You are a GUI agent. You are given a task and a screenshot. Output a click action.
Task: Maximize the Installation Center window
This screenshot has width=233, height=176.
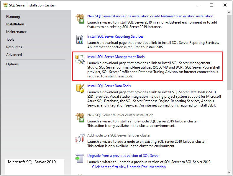coord(211,5)
